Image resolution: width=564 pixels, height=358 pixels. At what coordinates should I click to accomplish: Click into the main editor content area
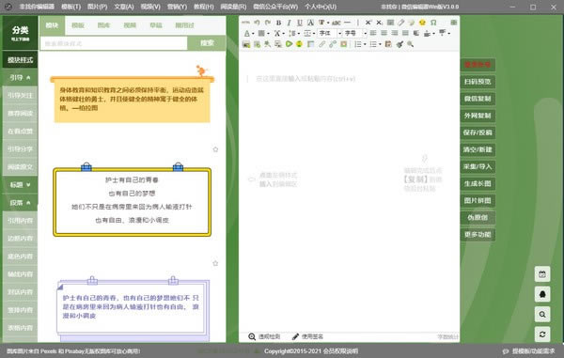point(349,191)
